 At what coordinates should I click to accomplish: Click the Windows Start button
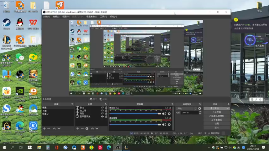(4, 147)
